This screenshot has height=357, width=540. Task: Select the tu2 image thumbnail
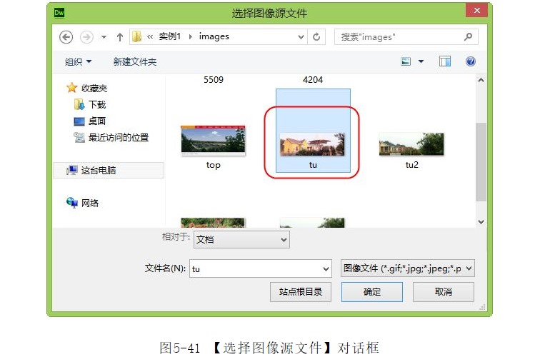[411, 144]
